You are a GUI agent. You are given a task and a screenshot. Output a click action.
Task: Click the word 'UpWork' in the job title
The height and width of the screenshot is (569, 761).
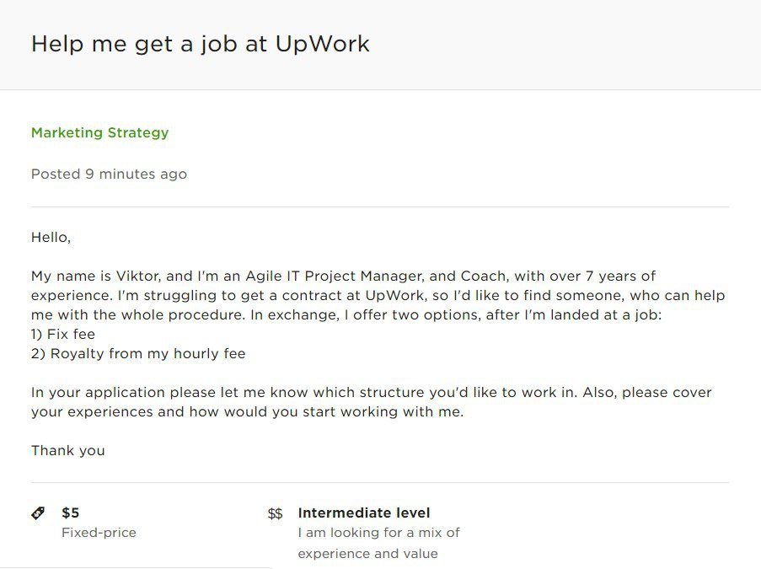tap(323, 44)
